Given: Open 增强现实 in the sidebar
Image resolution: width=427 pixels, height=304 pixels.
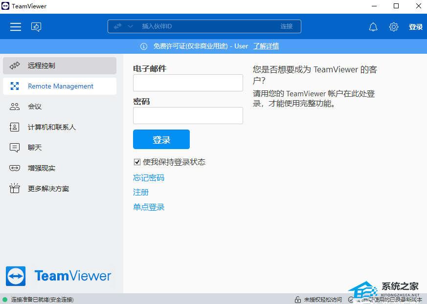Looking at the screenshot, I should click(x=60, y=168).
